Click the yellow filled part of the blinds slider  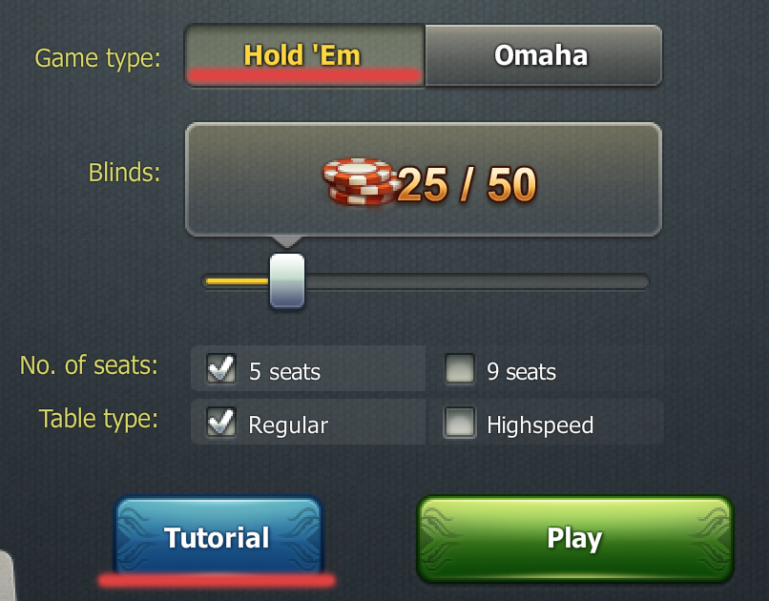coord(238,281)
